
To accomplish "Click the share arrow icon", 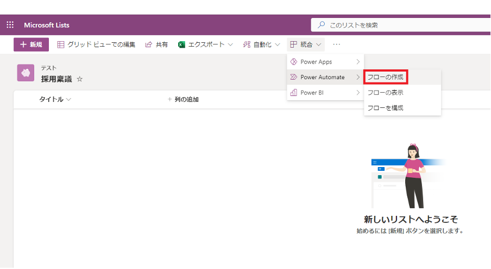I will (148, 44).
